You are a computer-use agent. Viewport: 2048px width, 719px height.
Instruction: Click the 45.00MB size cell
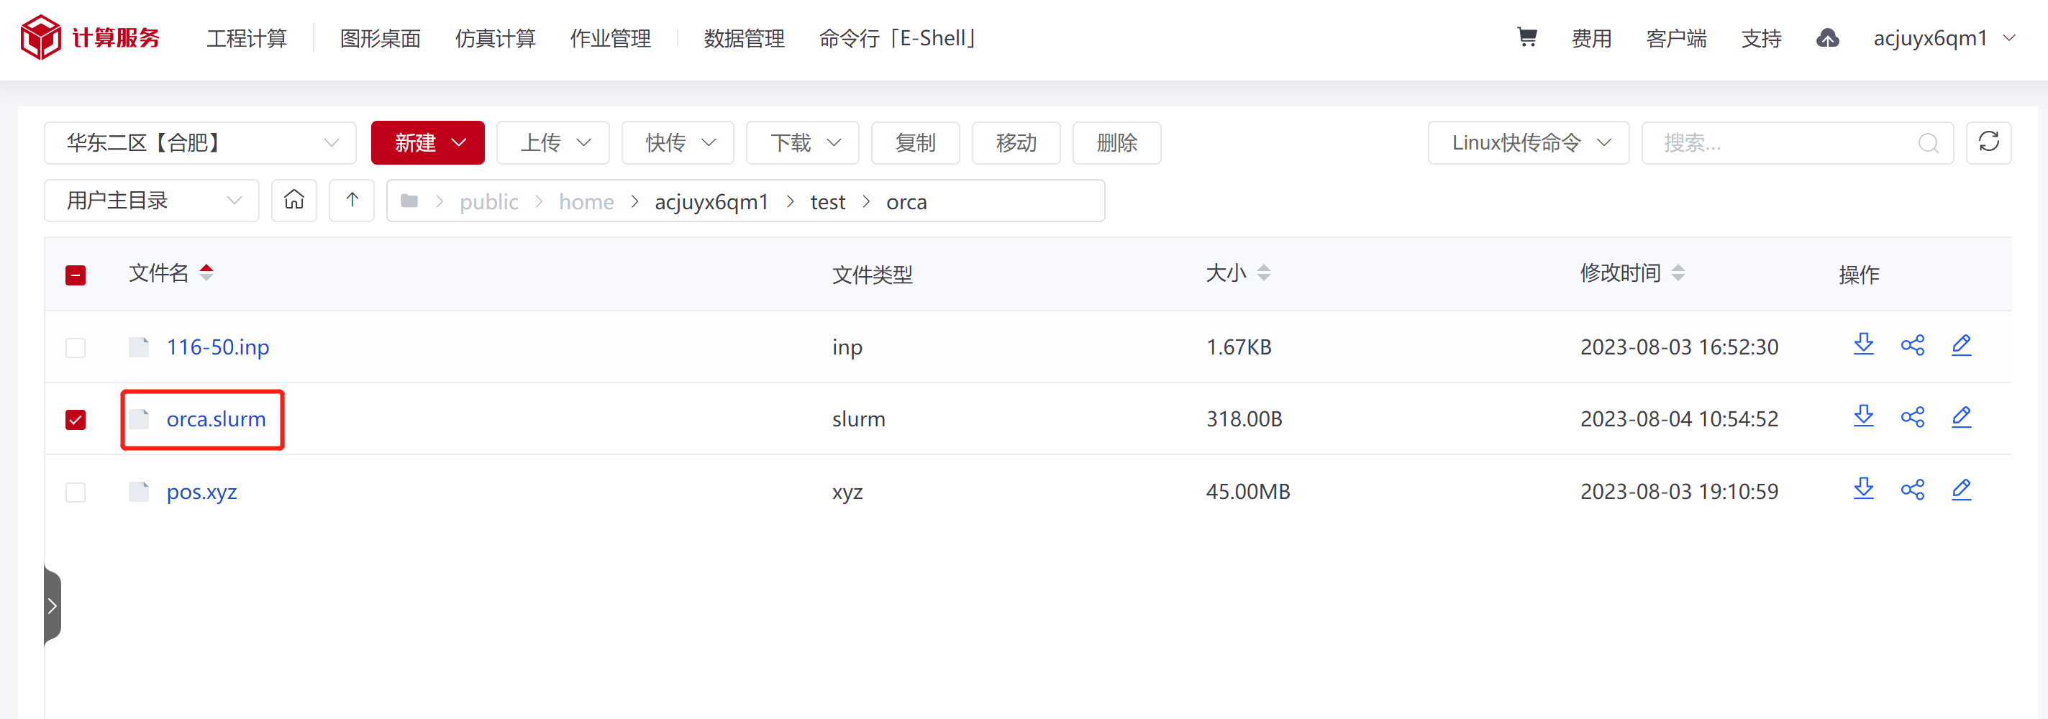[1248, 492]
